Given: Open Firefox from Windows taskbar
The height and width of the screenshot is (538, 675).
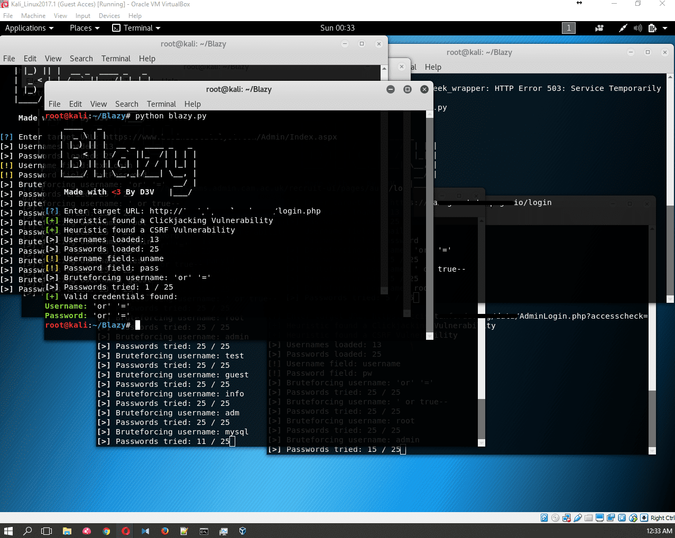Looking at the screenshot, I should (x=165, y=531).
